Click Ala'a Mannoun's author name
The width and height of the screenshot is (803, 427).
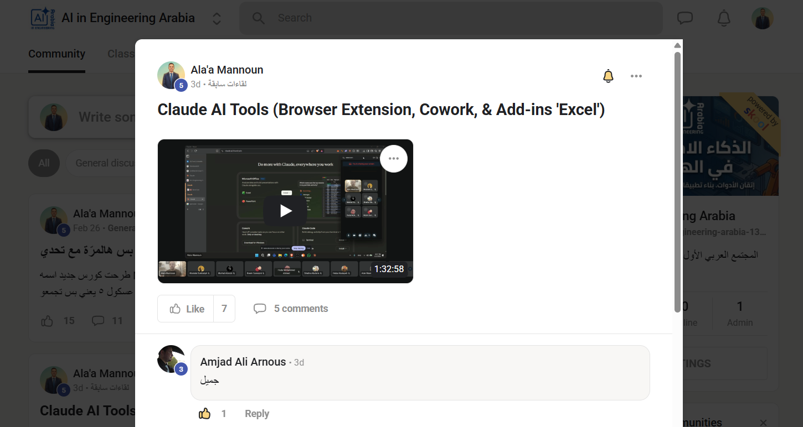227,70
